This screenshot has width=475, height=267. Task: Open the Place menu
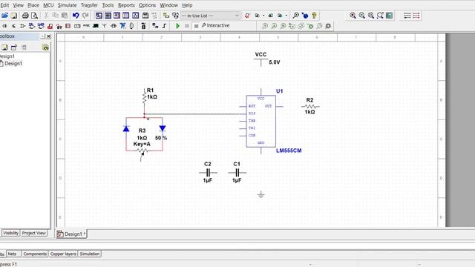(x=33, y=5)
